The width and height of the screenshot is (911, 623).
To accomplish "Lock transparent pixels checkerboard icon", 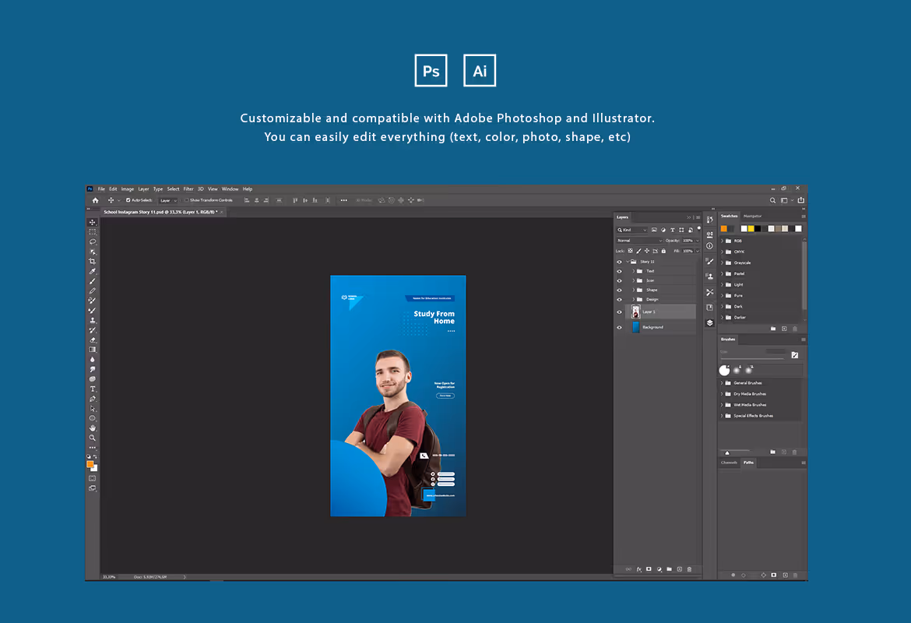I will tap(631, 251).
